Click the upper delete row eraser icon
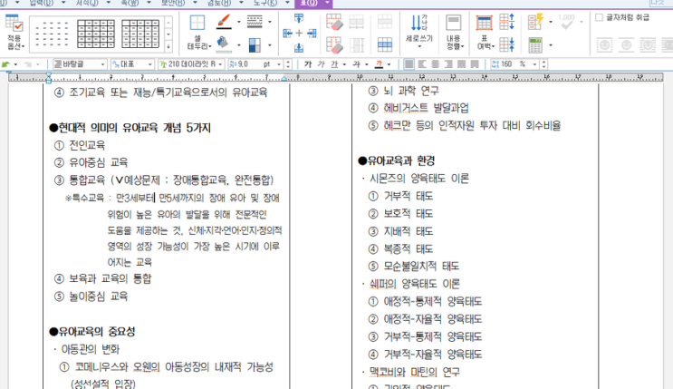Screen dimensions: 673x389 click(334, 22)
